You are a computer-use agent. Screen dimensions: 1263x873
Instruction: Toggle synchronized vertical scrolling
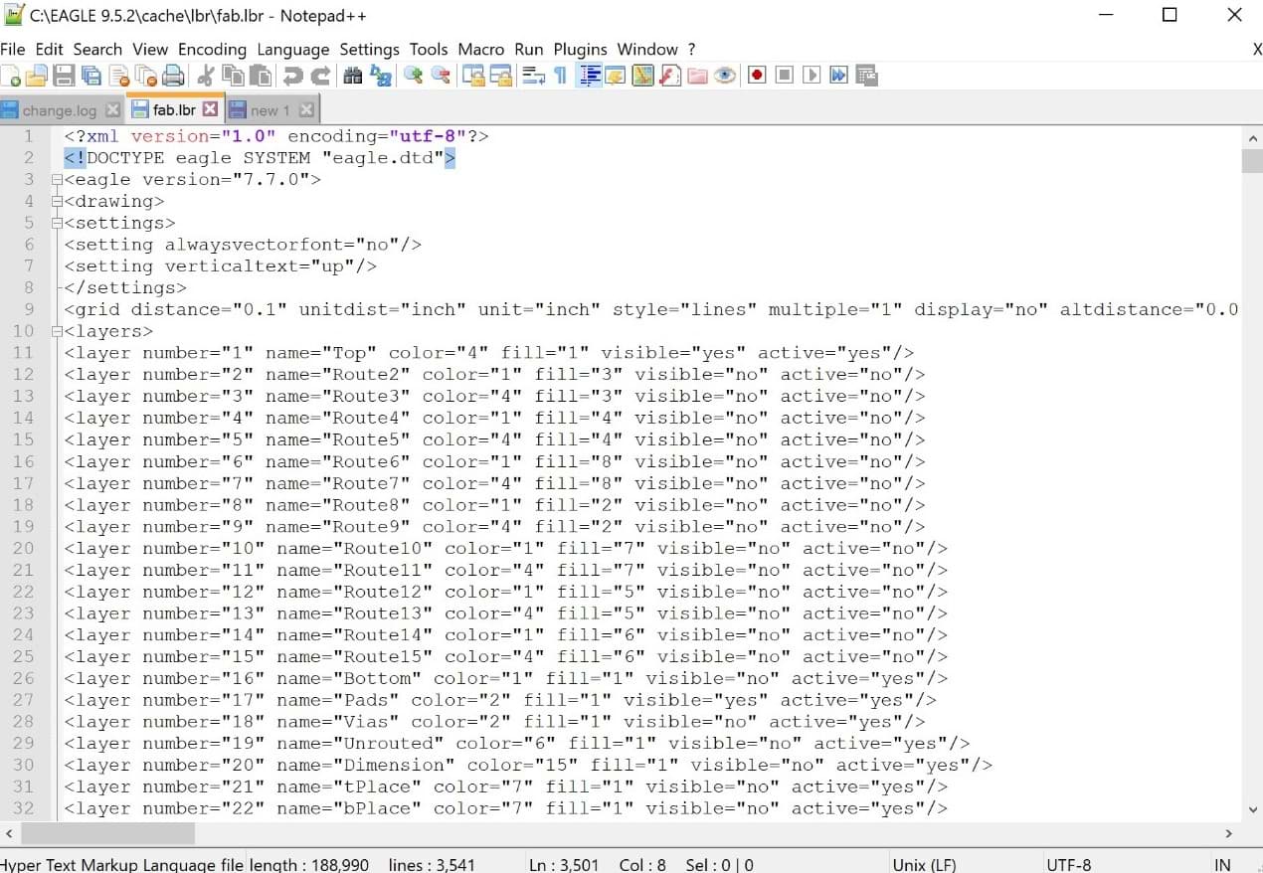(473, 76)
